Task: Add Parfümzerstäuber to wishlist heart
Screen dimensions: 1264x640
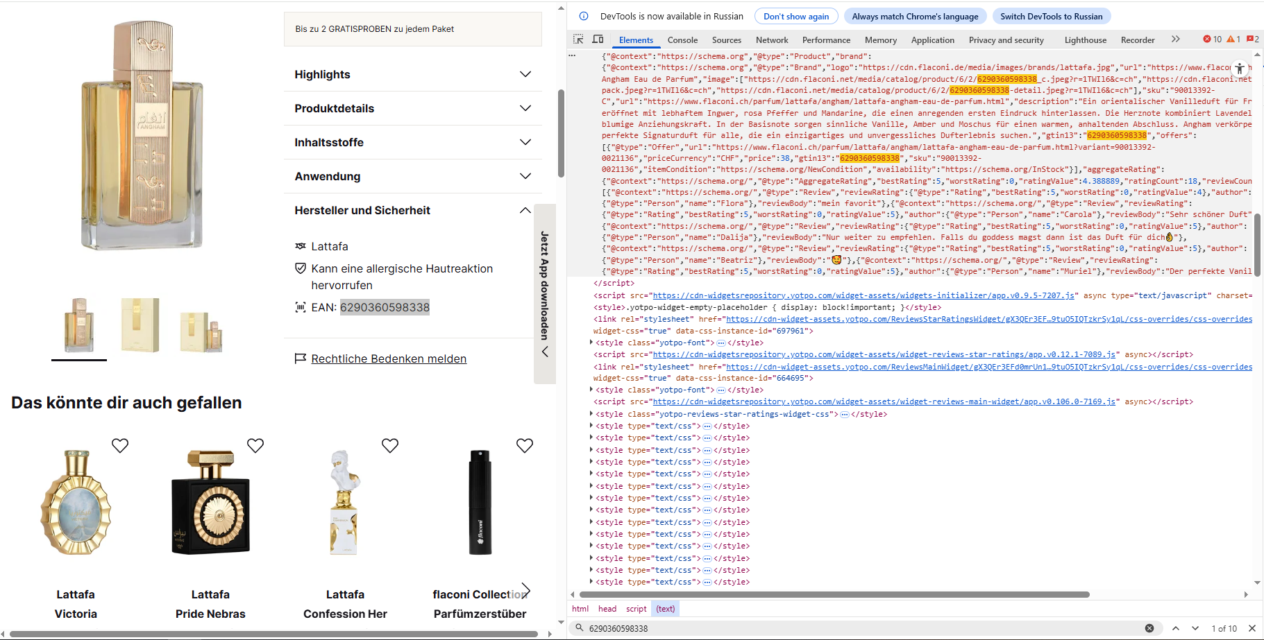Action: 525,445
